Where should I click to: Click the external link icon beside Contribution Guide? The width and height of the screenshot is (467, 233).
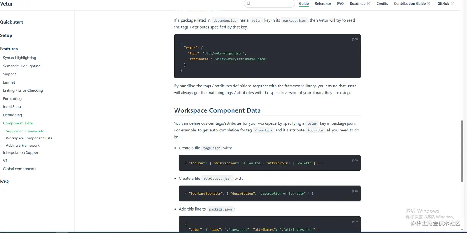click(x=428, y=4)
